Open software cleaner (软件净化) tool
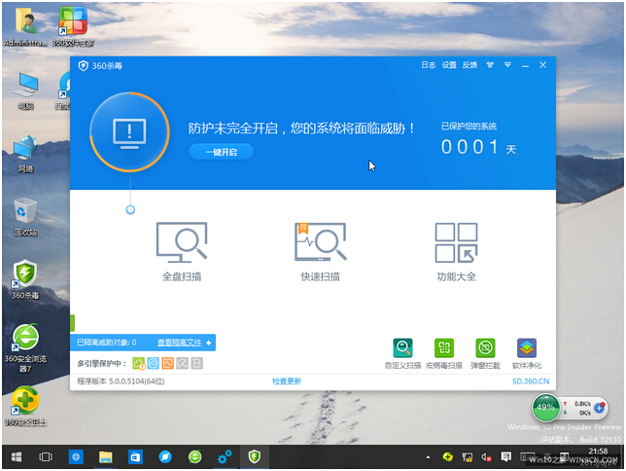The height and width of the screenshot is (471, 626). tap(526, 350)
